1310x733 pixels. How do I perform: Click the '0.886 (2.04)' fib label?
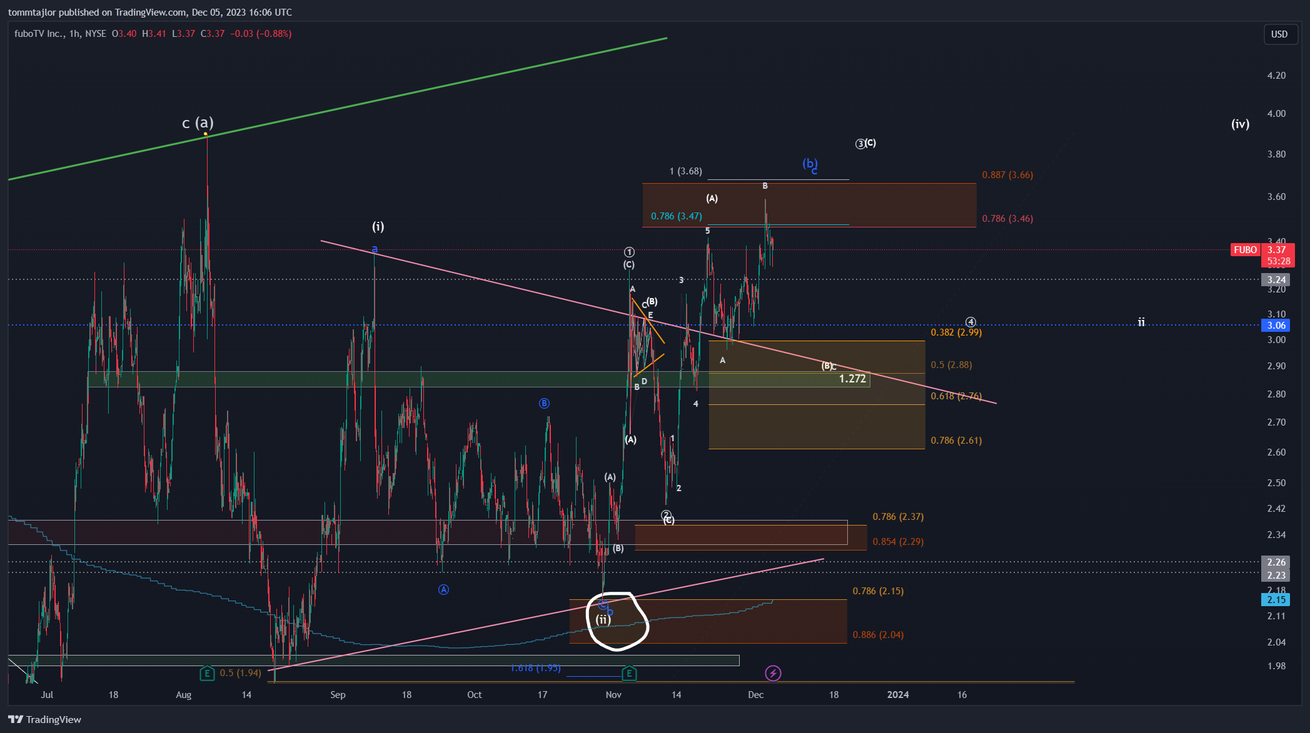click(x=878, y=635)
